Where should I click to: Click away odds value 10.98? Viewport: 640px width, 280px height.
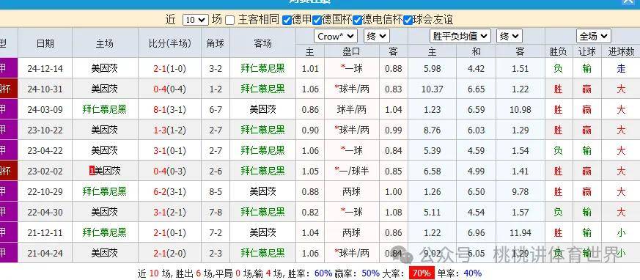(521, 109)
